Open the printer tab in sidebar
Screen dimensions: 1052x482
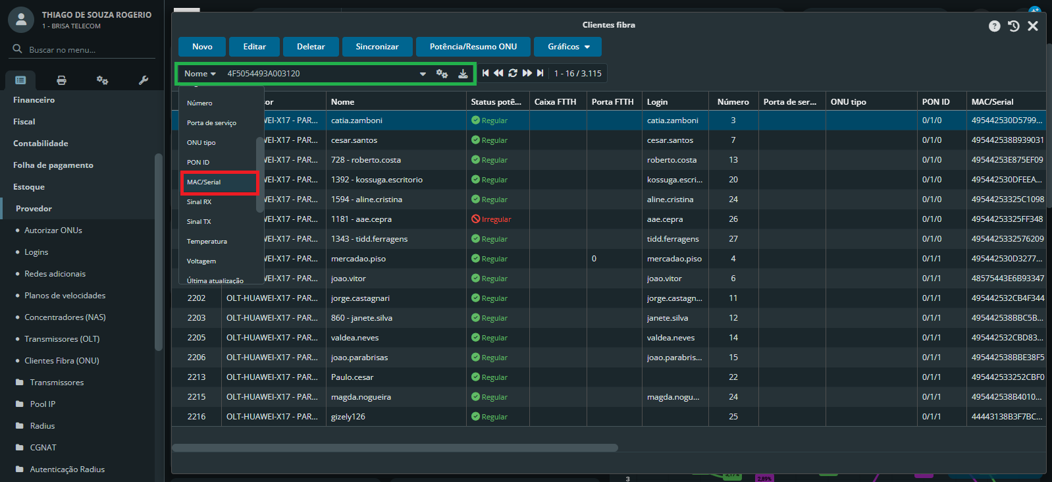[x=61, y=80]
